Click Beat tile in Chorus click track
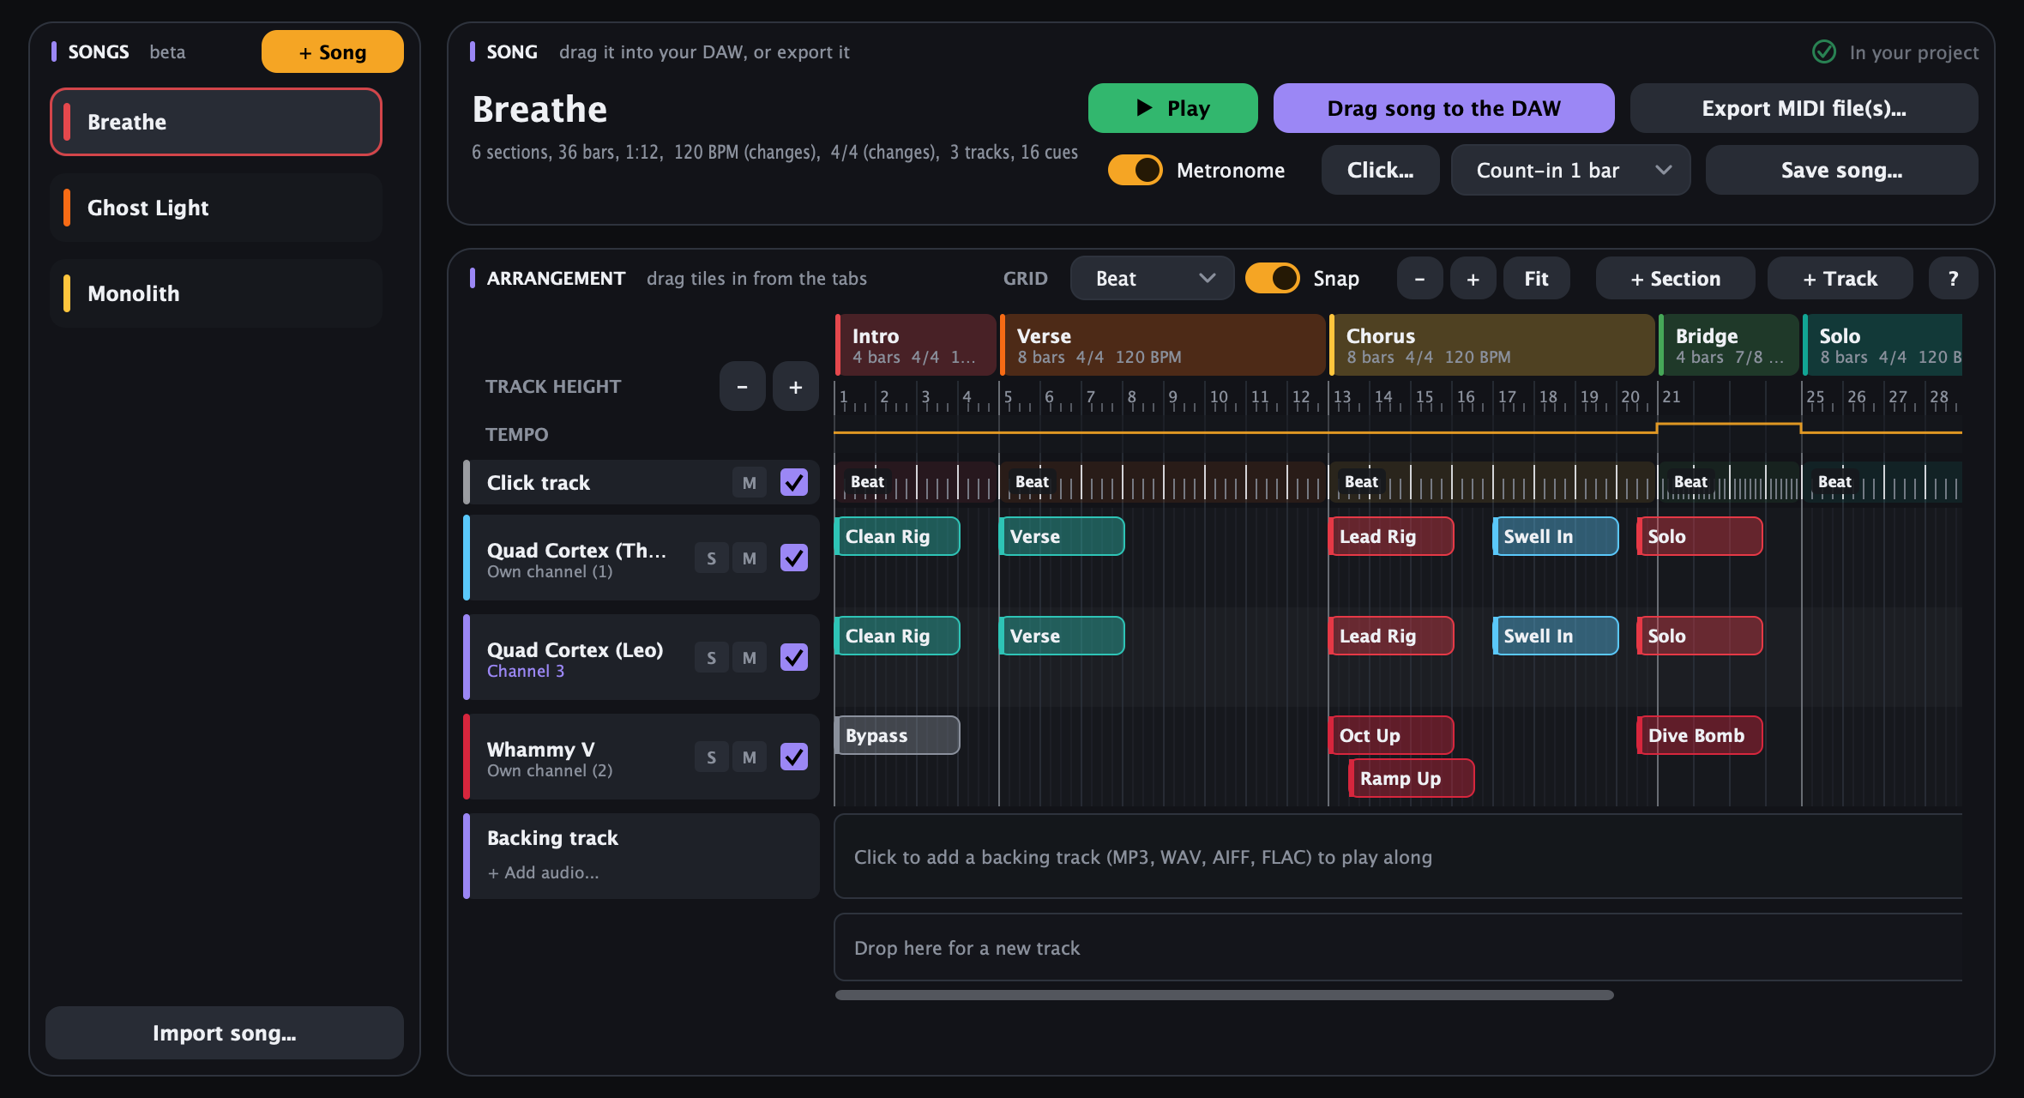This screenshot has width=2024, height=1098. (1361, 482)
